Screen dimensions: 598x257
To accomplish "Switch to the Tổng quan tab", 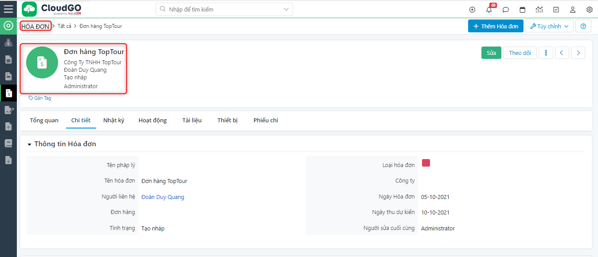I will (x=44, y=120).
